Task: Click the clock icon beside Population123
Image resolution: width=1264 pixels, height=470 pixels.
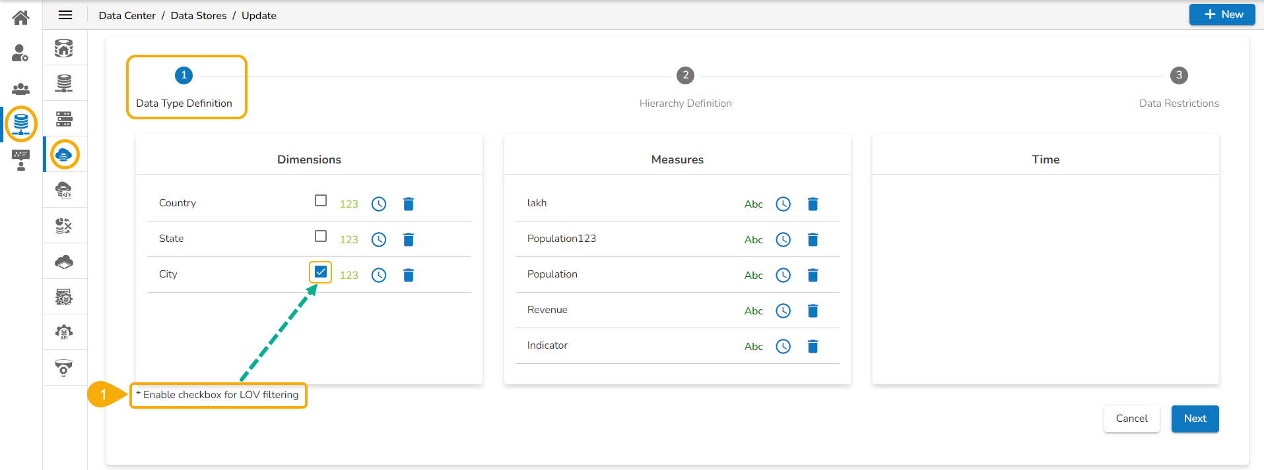Action: pos(783,240)
